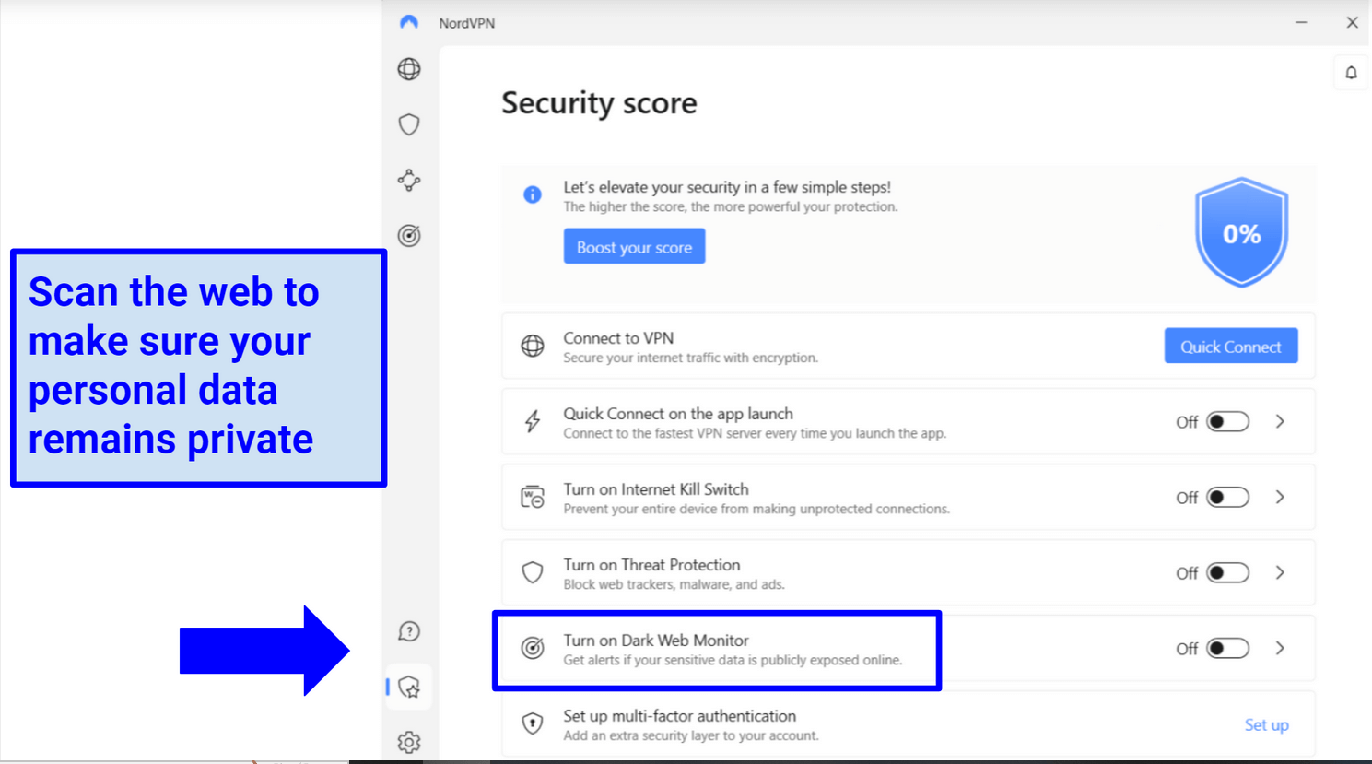Image resolution: width=1372 pixels, height=764 pixels.
Task: Click the "Secure your internet traffic with encryption." text
Action: click(x=691, y=358)
